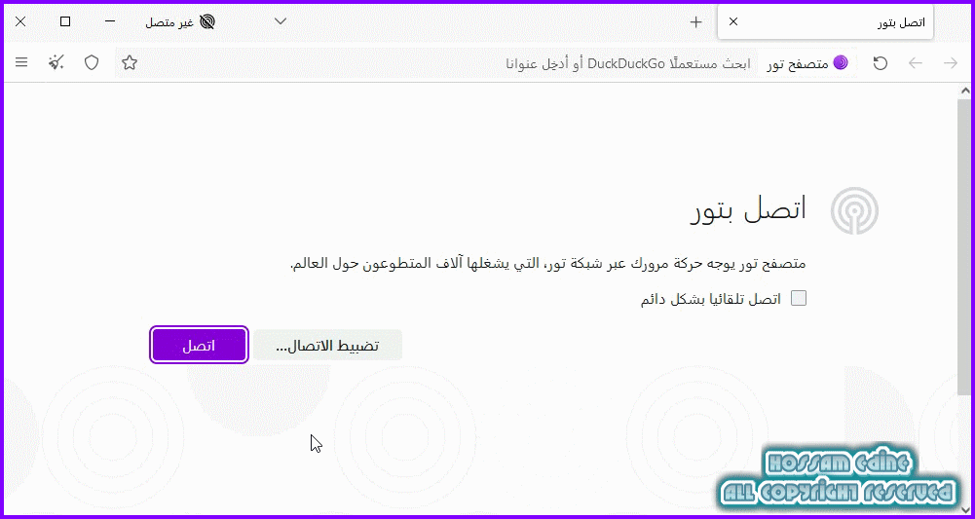975x519 pixels.
Task: Go back with the left arrow
Action: click(x=916, y=62)
